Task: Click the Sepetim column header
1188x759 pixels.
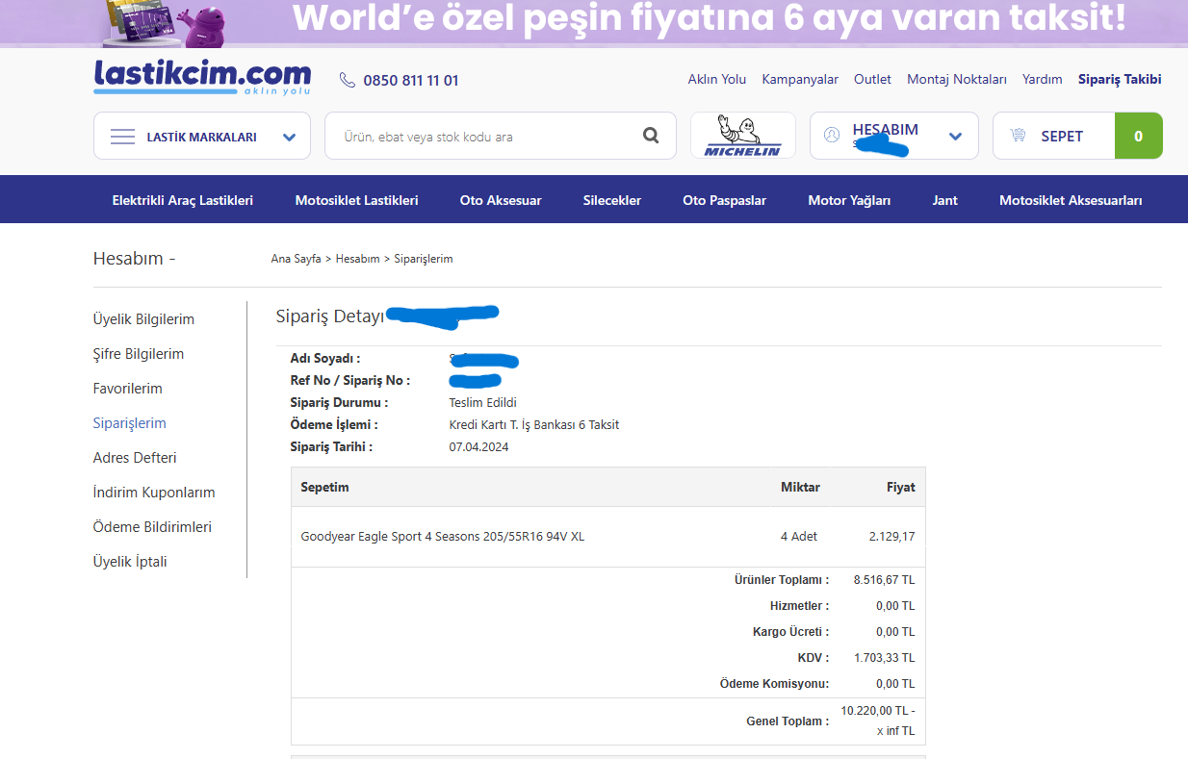Action: point(324,488)
